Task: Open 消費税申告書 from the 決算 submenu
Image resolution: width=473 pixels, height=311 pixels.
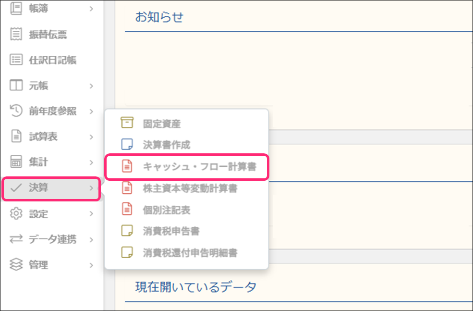Action: point(171,231)
